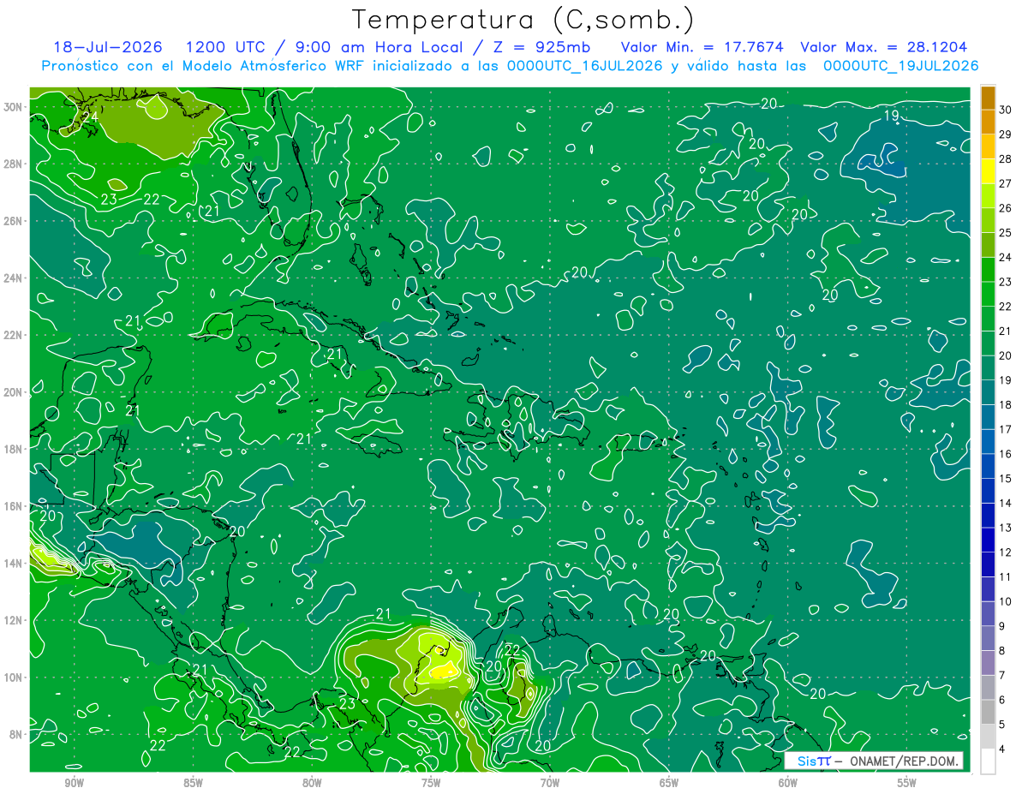Image resolution: width=1028 pixels, height=794 pixels.
Task: Click the "Valor Min. = 17.7674" value
Action: [701, 47]
